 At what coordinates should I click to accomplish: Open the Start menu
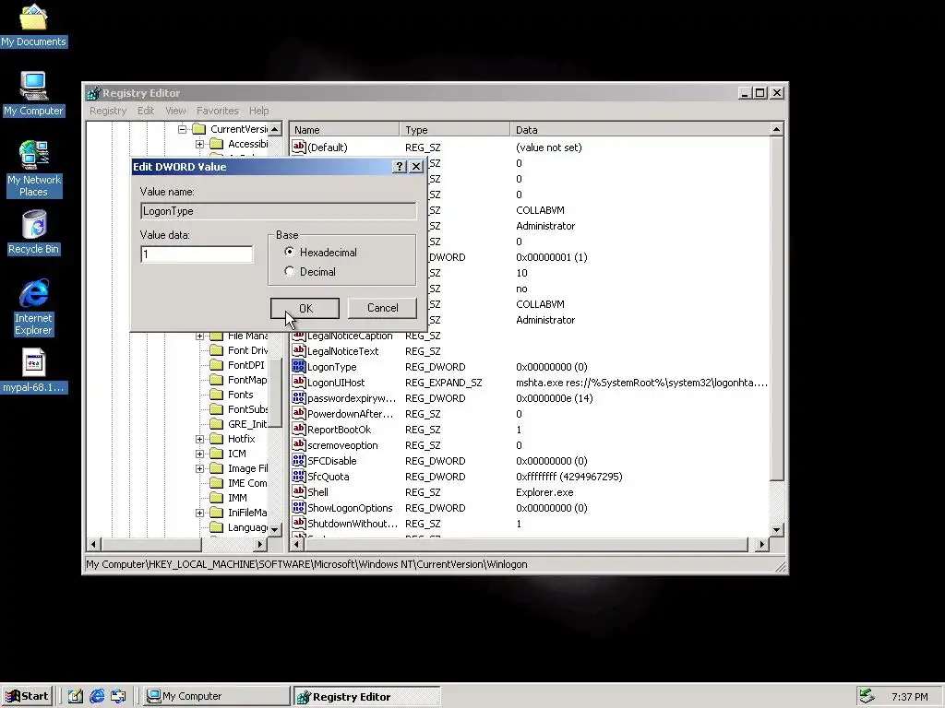[x=27, y=696]
